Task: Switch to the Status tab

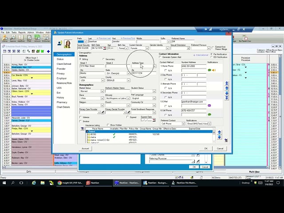Action: point(60,59)
